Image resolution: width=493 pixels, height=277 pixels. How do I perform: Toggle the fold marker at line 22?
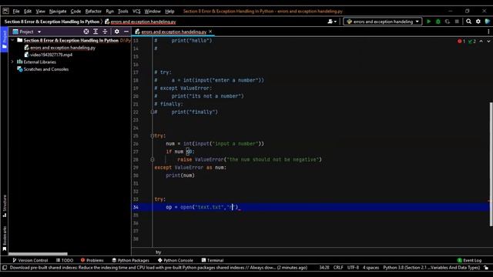click(x=153, y=112)
